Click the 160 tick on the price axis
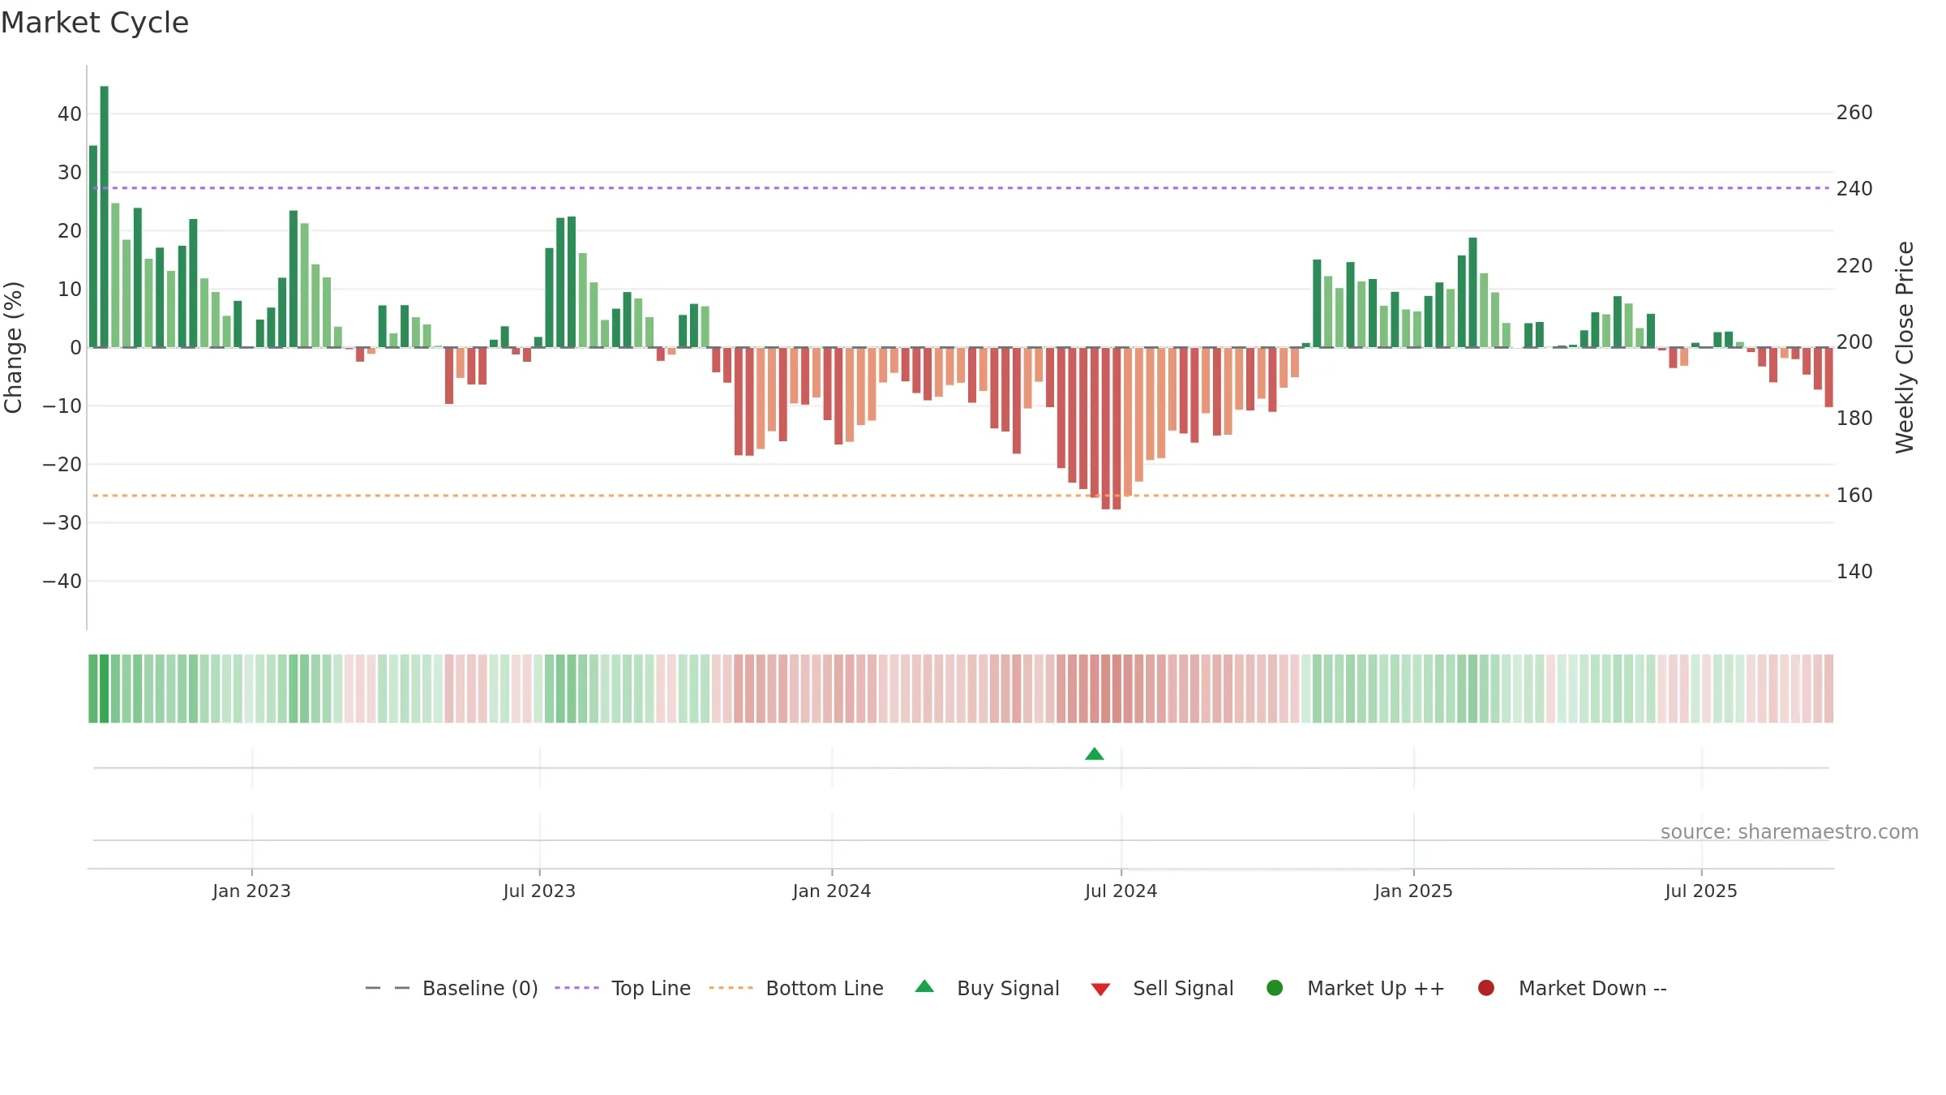 pyautogui.click(x=1854, y=496)
